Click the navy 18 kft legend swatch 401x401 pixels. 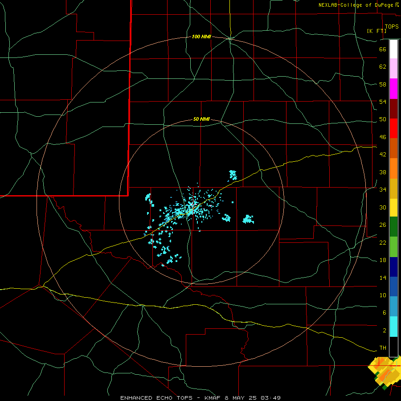(x=393, y=267)
